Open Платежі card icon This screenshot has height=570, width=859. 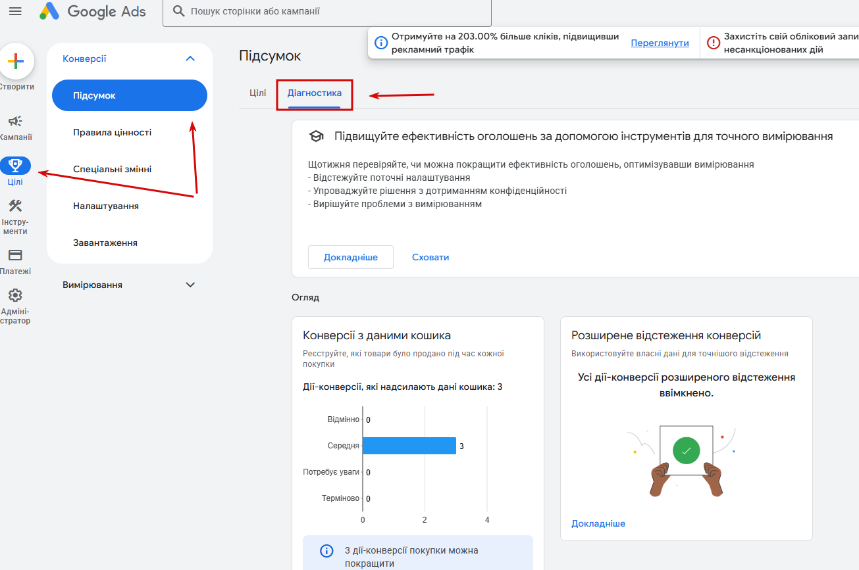[x=15, y=255]
